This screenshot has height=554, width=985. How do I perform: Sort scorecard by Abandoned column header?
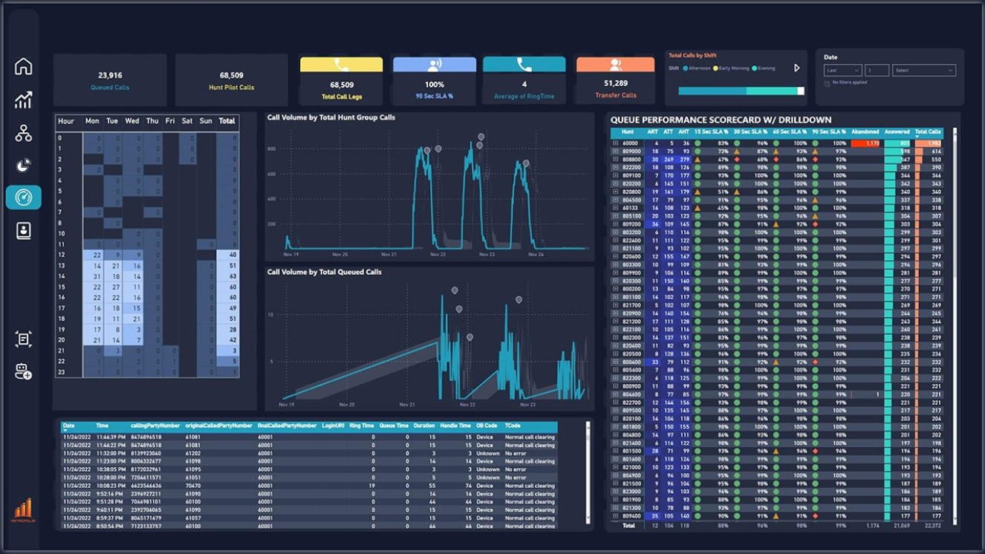pos(865,132)
